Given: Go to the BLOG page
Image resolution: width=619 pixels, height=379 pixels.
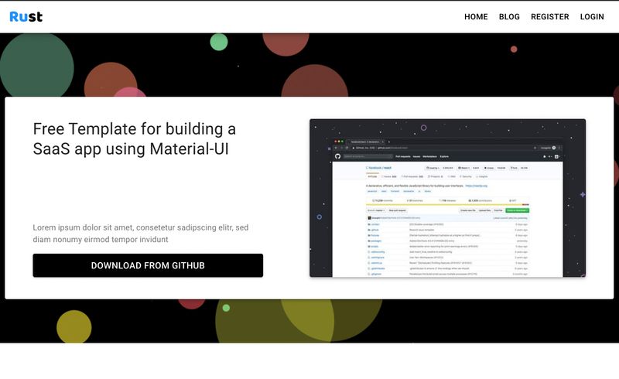Looking at the screenshot, I should pos(509,16).
